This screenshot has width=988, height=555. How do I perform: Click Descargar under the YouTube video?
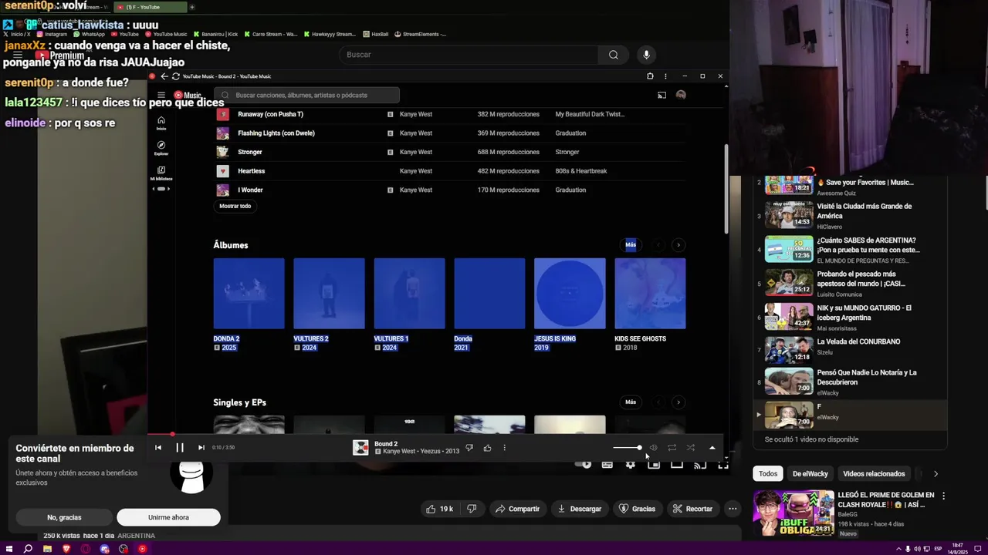coord(580,509)
